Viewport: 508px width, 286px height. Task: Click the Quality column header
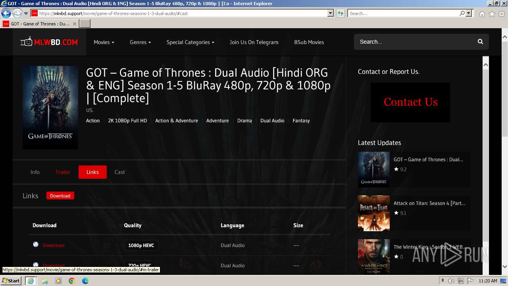[x=133, y=225]
